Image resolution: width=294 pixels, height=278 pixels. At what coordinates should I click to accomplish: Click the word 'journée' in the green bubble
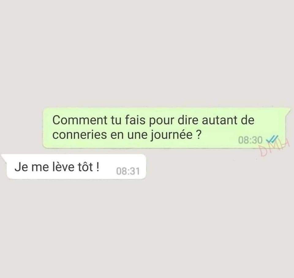tap(172, 135)
